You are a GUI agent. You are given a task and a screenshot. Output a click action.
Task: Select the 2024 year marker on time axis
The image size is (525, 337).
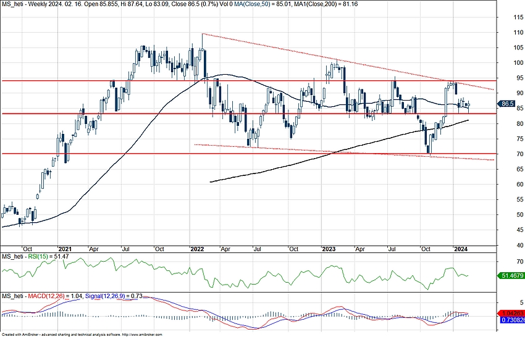(x=460, y=249)
